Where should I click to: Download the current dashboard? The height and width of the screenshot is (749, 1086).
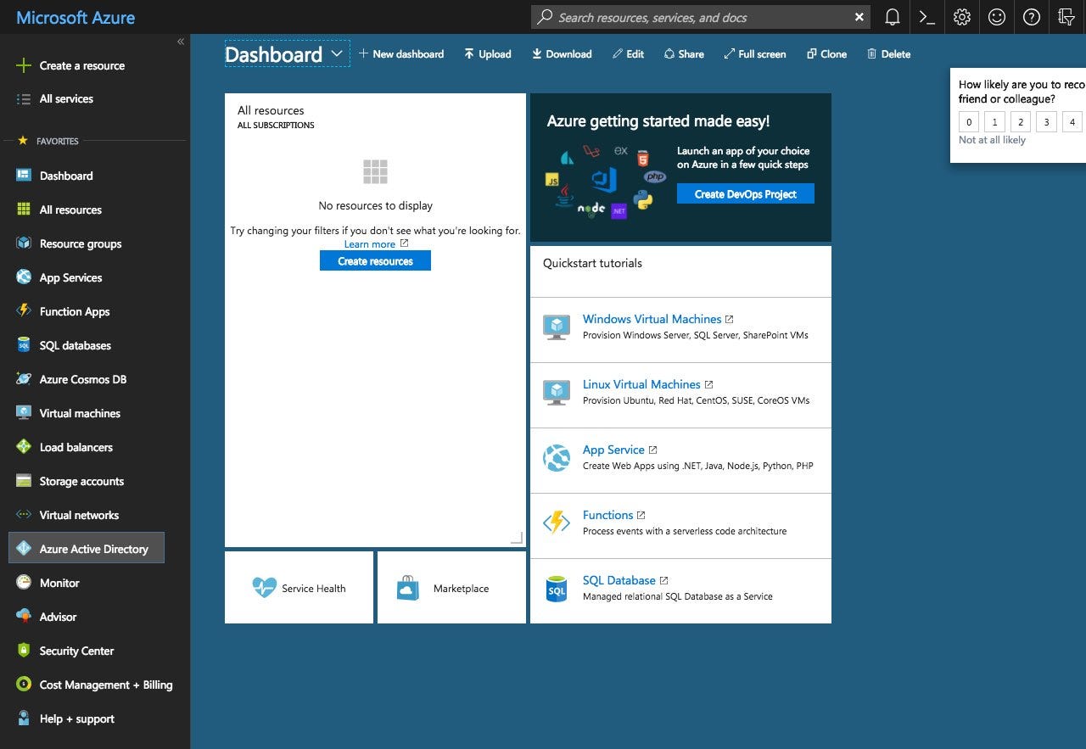[x=562, y=54]
